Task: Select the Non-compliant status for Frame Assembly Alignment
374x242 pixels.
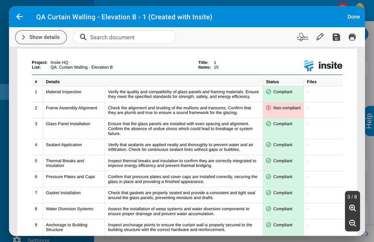Action: [283, 108]
